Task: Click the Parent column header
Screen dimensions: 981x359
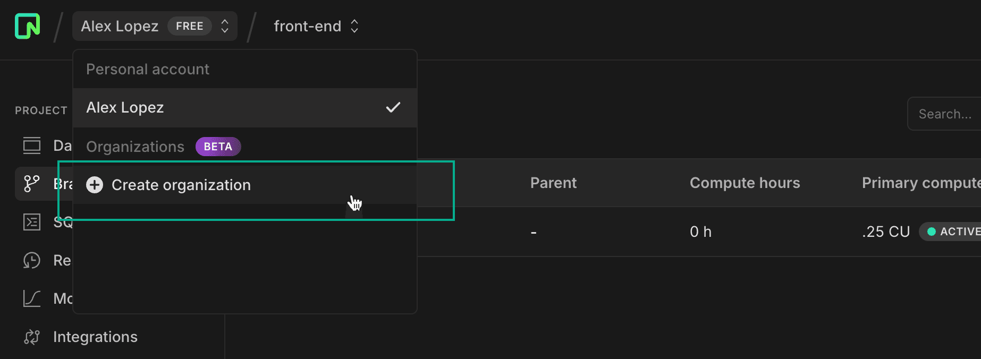Action: (553, 182)
